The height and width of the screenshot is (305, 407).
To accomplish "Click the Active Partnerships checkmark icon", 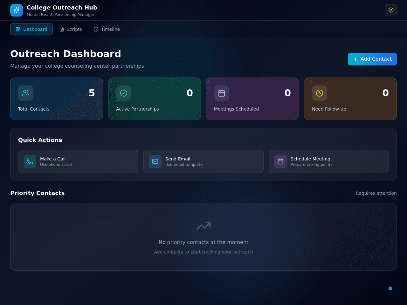I will 124,93.
